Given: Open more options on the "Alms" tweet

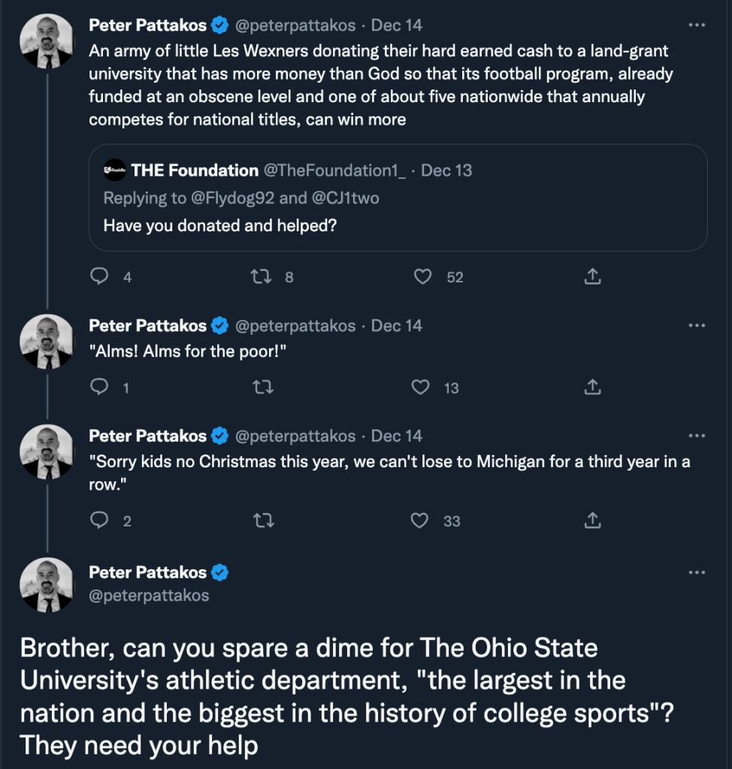Looking at the screenshot, I should [x=697, y=325].
